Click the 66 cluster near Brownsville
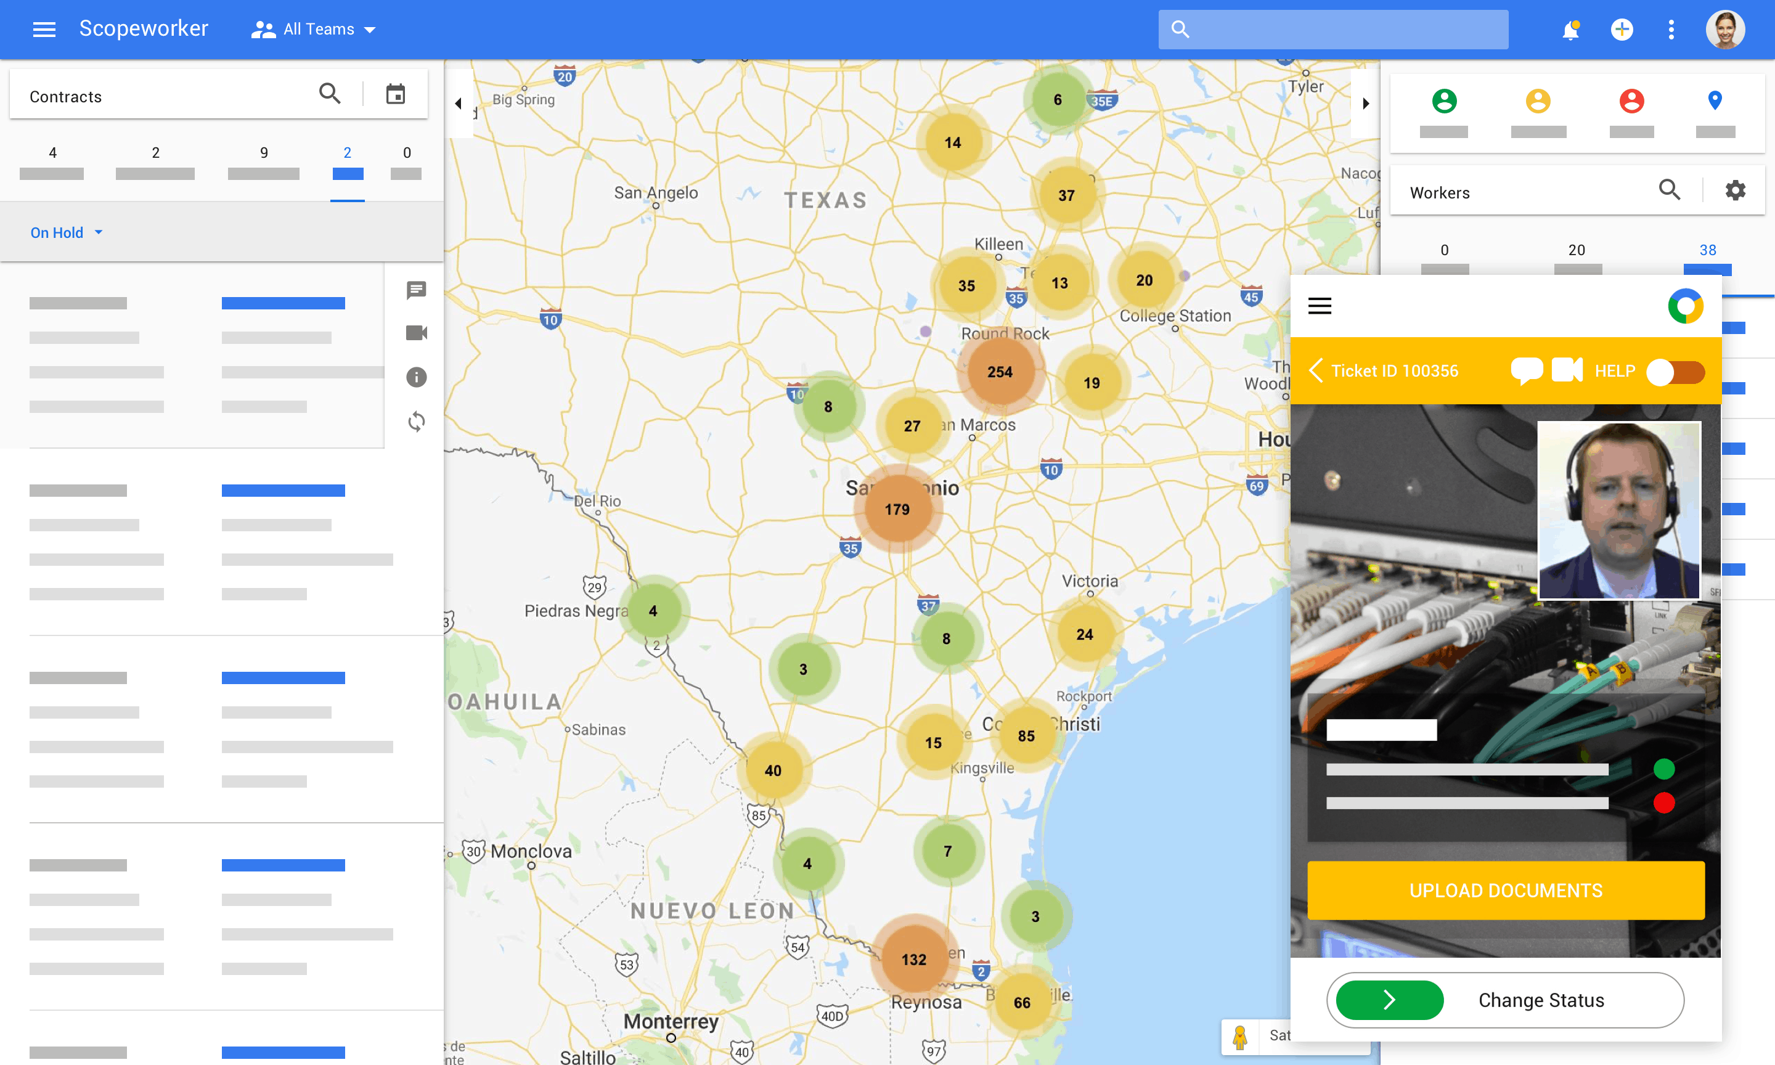The height and width of the screenshot is (1065, 1775). point(1022,1003)
